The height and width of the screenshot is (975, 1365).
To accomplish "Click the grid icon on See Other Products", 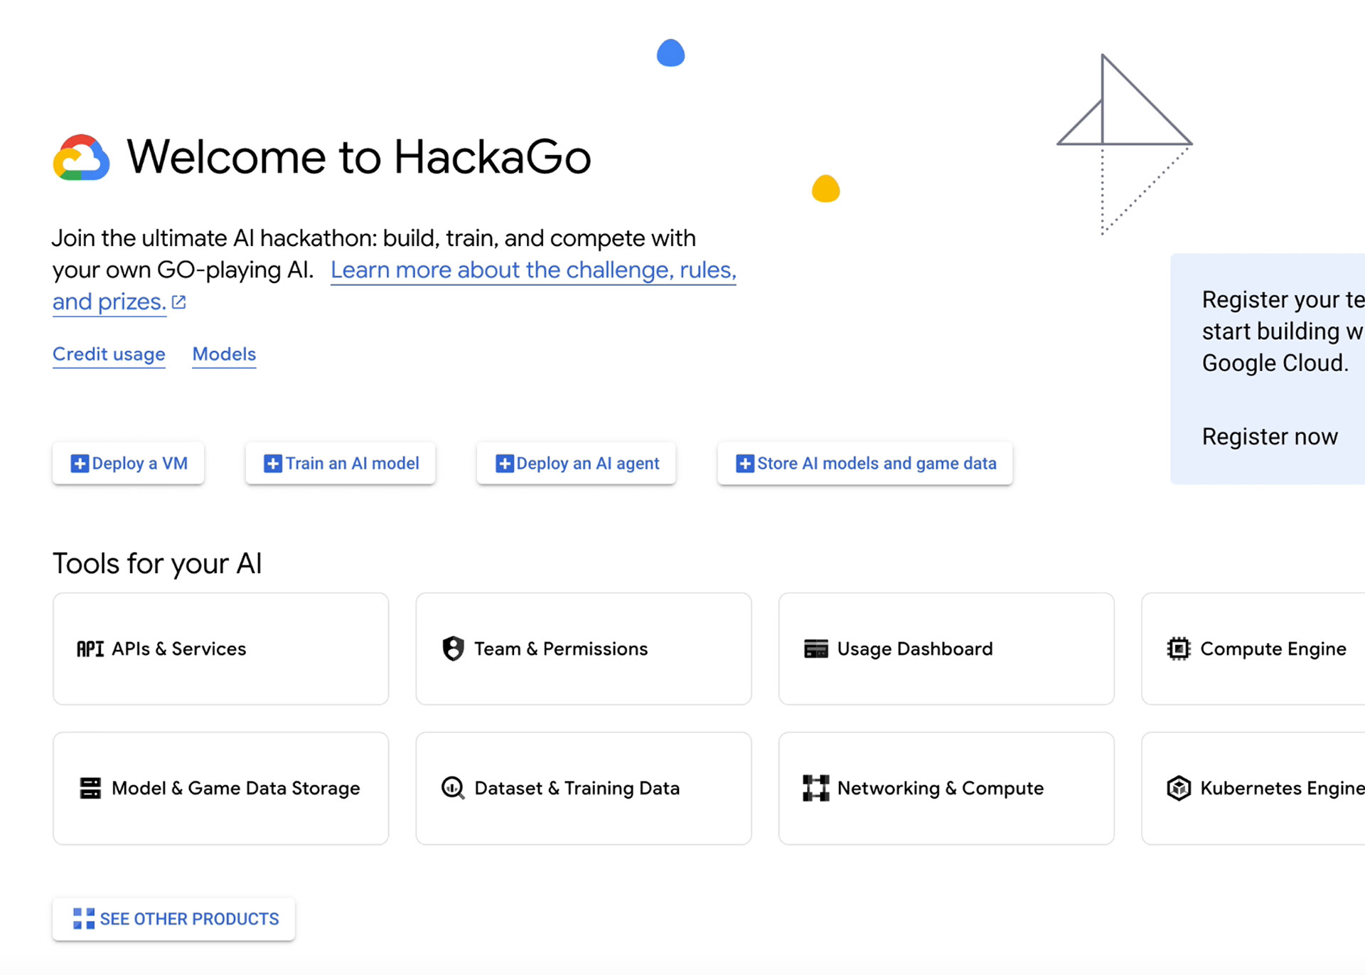I will [x=84, y=919].
